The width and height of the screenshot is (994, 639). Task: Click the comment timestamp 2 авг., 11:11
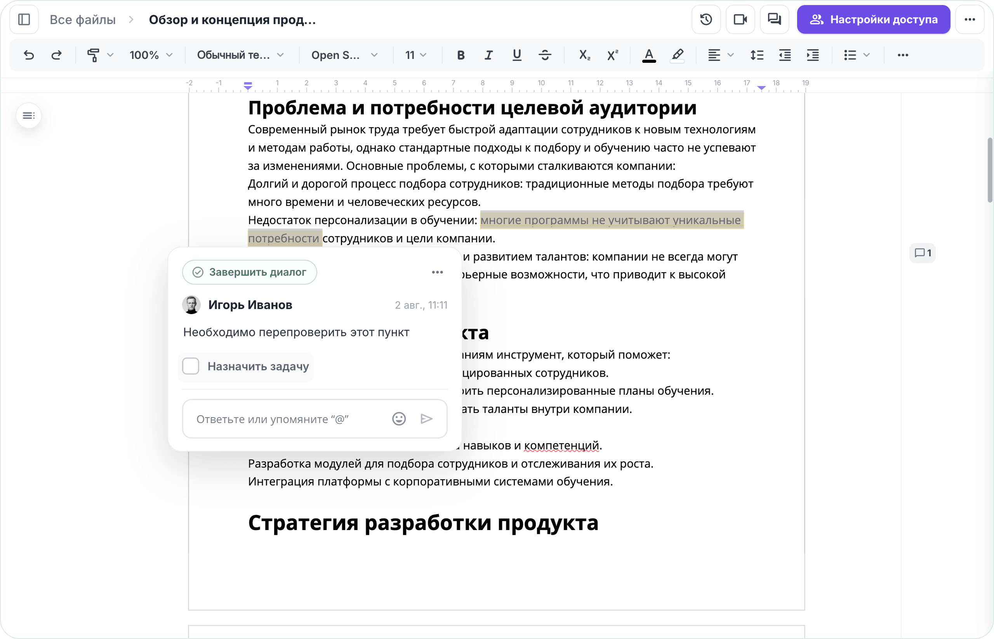click(x=421, y=305)
